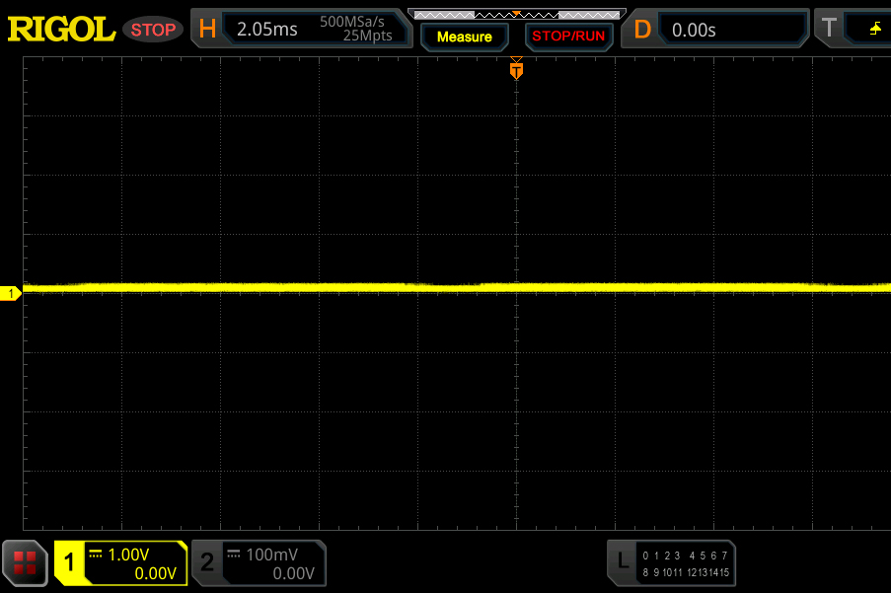Image resolution: width=891 pixels, height=593 pixels.
Task: Click the orange D delay label
Action: coord(642,29)
